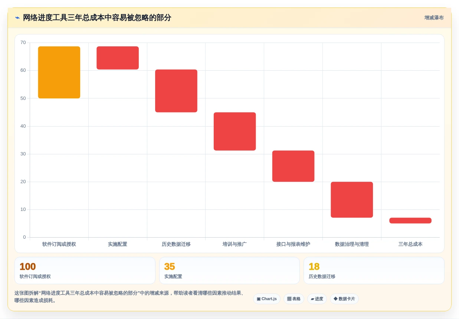Click the Chart.js tag chip
Screen dimensions: 459x319
click(267, 299)
